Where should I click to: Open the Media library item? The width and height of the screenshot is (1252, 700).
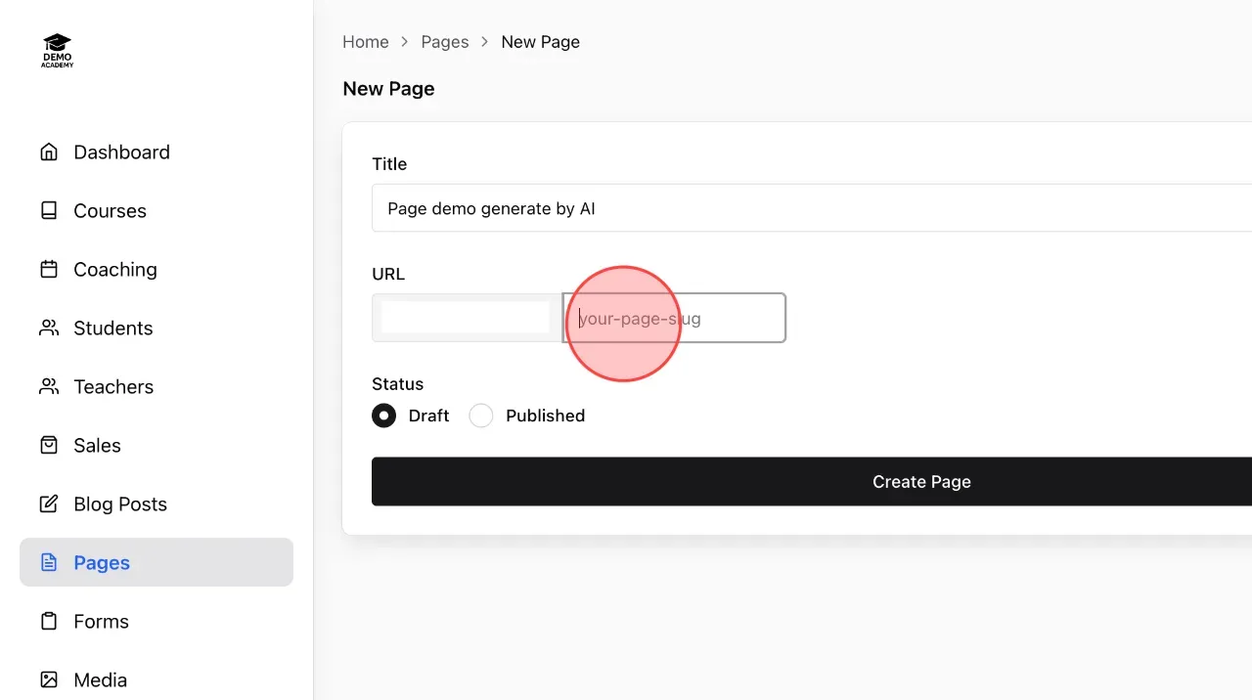click(156, 679)
